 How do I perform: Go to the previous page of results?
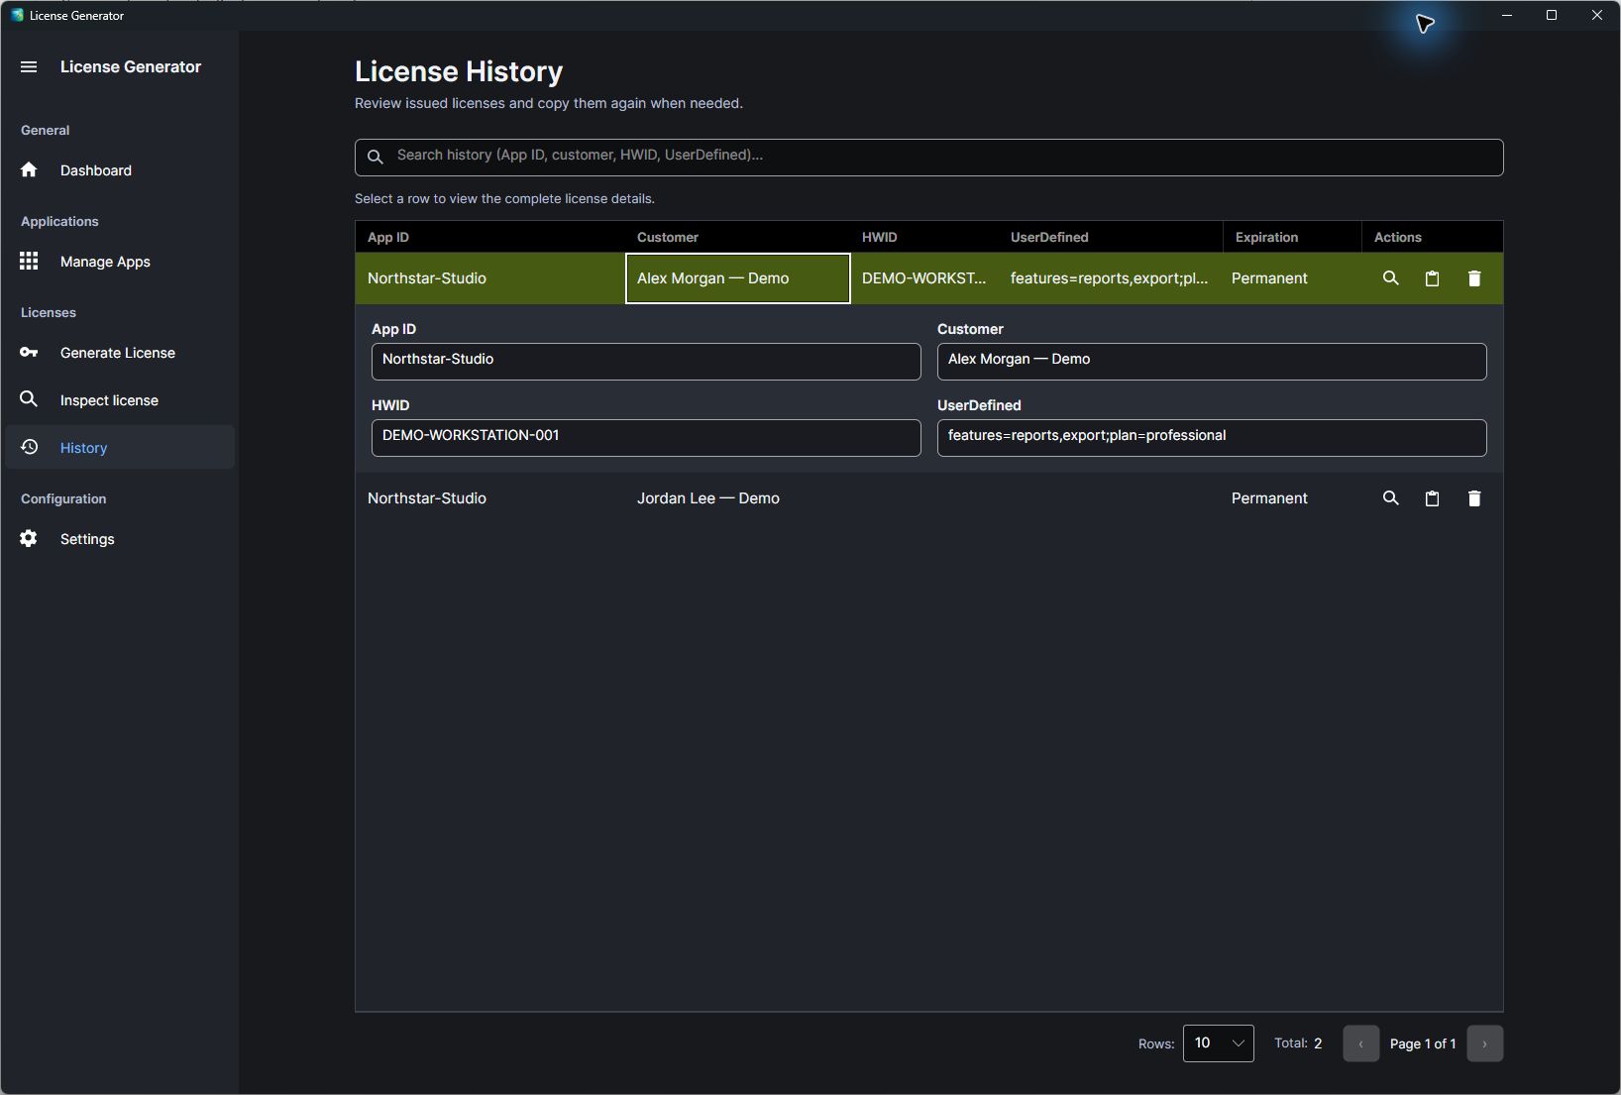point(1360,1043)
